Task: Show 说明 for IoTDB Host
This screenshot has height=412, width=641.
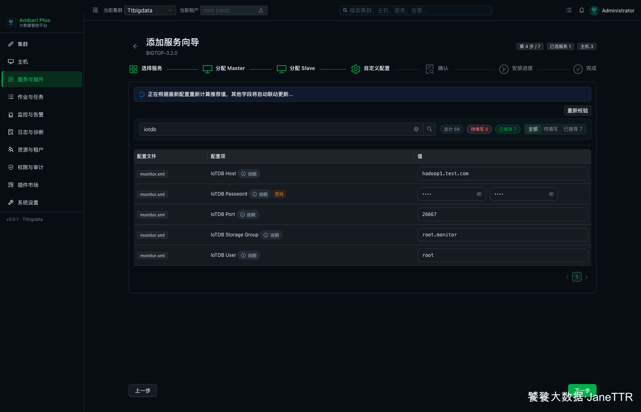Action: 249,174
